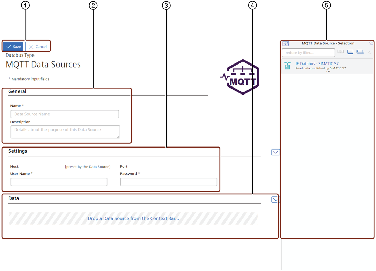Collapse the Data section chevron
Image resolution: width=376 pixels, height=271 pixels.
point(275,200)
